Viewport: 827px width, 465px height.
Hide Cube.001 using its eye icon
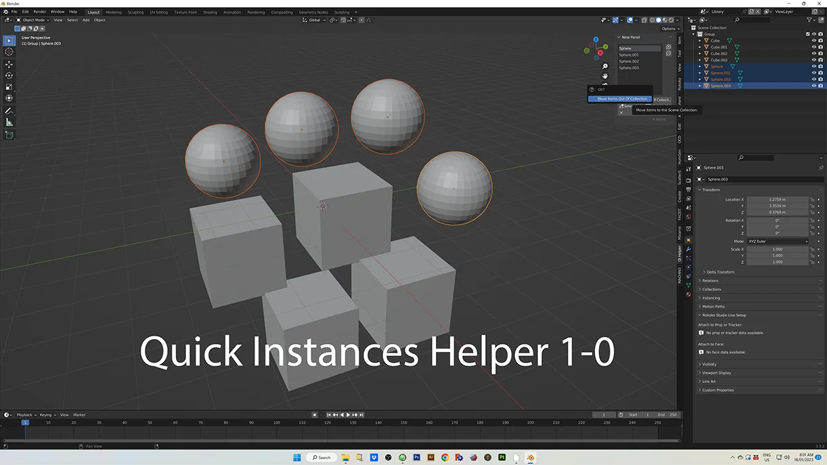click(813, 47)
